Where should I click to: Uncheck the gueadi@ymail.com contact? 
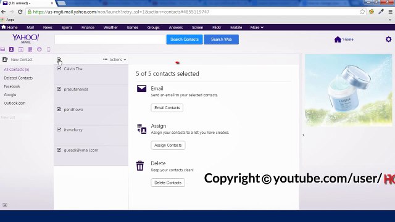coord(59,150)
